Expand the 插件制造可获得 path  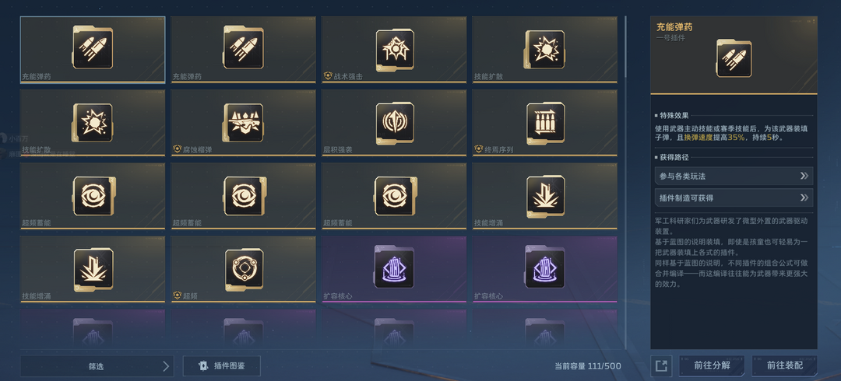tap(734, 197)
